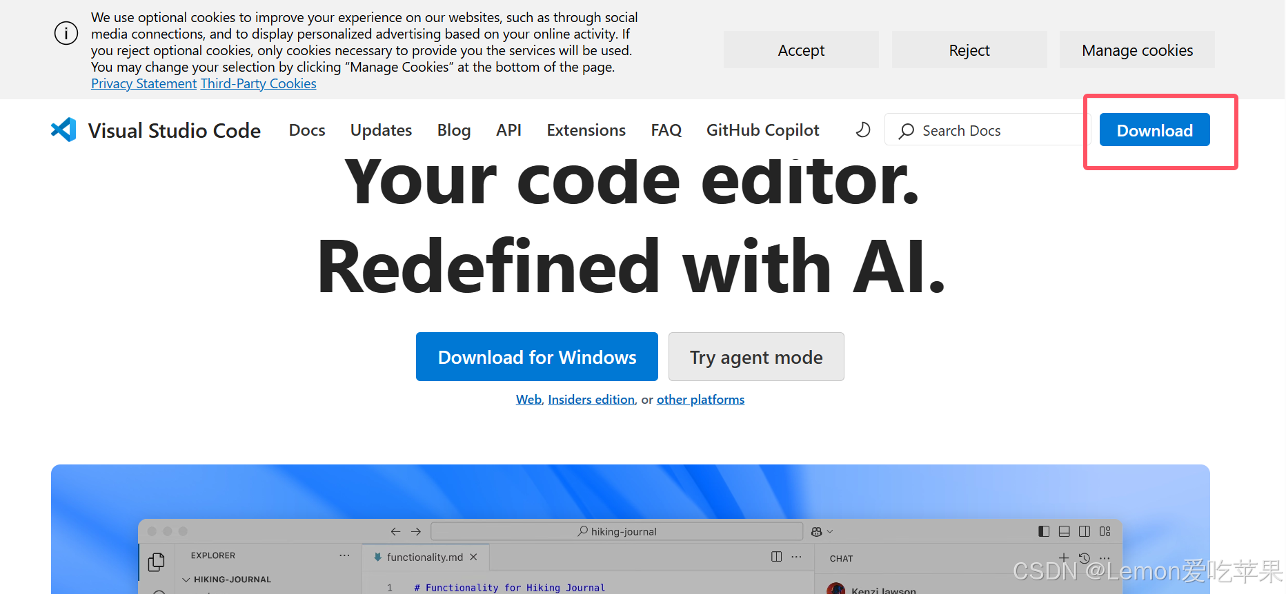This screenshot has height=594, width=1286.
Task: Open the Insiders edition link
Action: 591,400
